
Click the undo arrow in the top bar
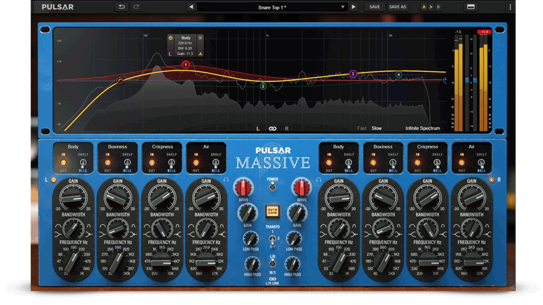point(122,7)
